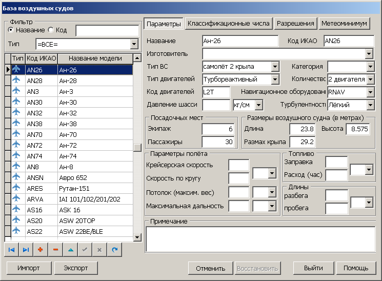Viewport: 382px width, 281px height.
Task: Delete record using minus icon
Action: (x=55, y=250)
